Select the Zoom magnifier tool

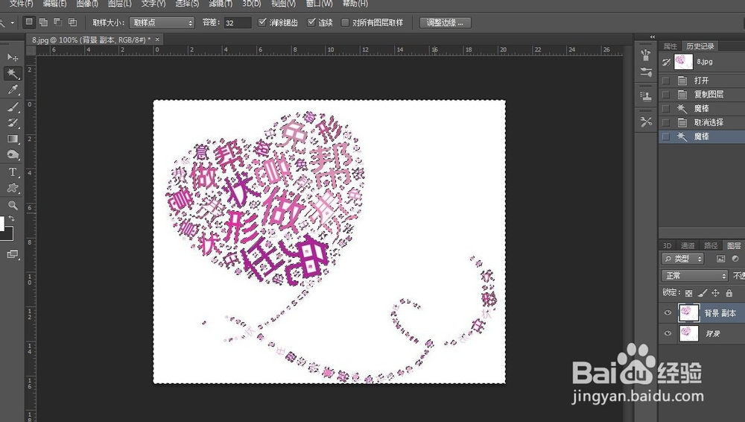point(13,205)
